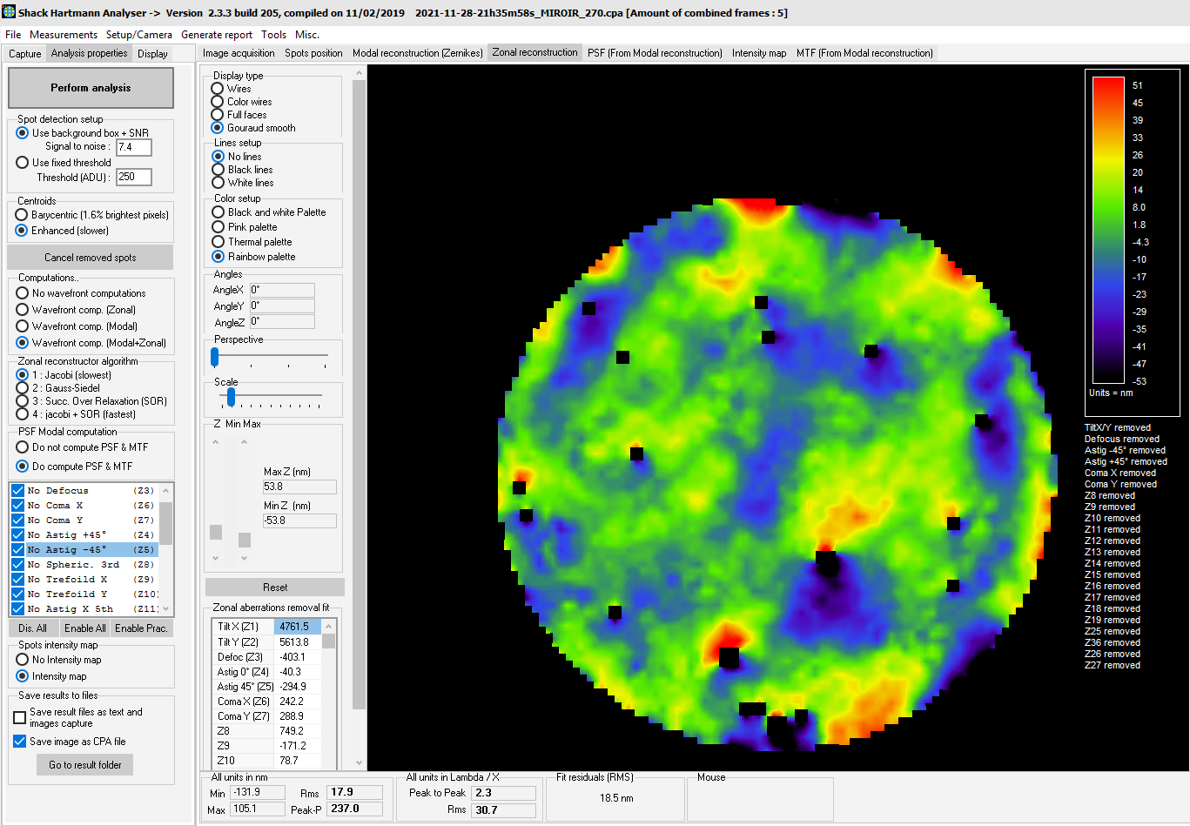The image size is (1190, 826).
Task: Click the rainbow color scale bar
Action: [1108, 231]
